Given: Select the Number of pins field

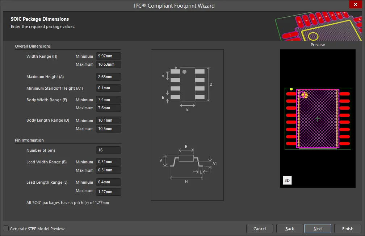Looking at the screenshot, I should pos(109,150).
